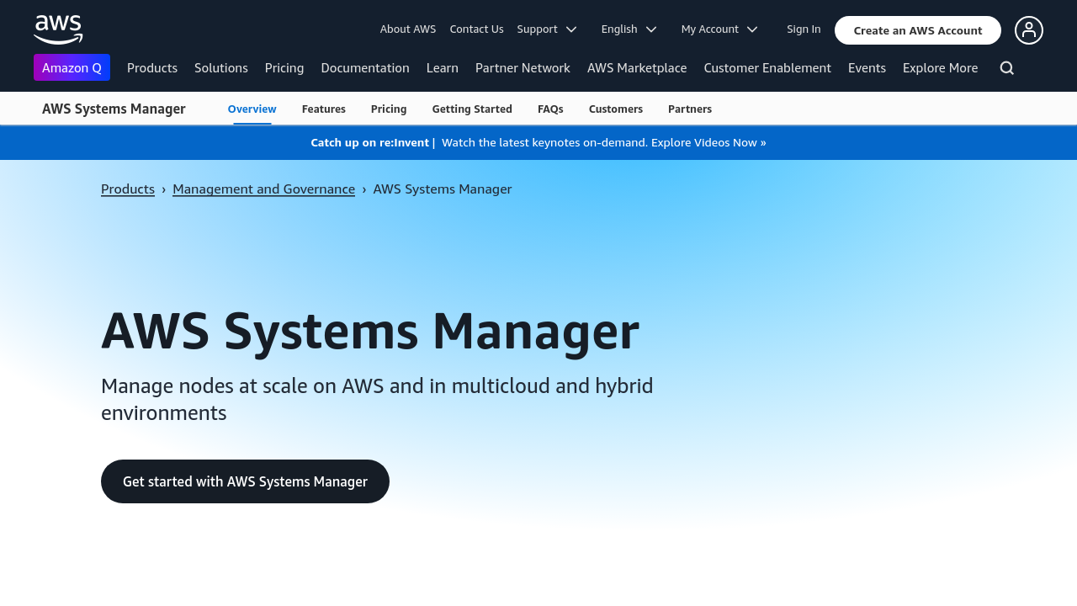
Task: Open Explore Videos Now banner link
Action: (x=708, y=142)
